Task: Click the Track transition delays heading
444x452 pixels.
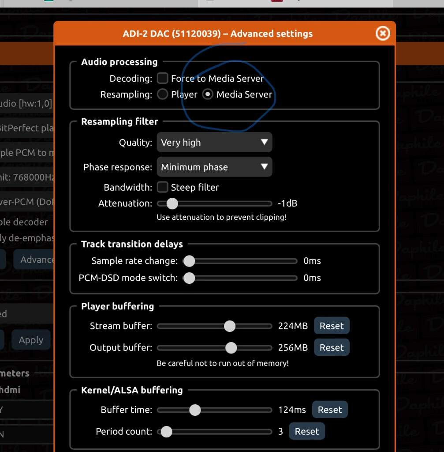Action: [132, 244]
